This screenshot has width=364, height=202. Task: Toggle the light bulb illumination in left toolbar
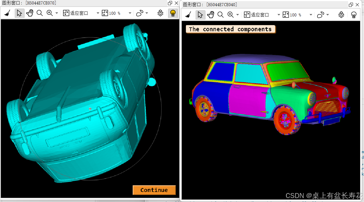[x=173, y=13]
